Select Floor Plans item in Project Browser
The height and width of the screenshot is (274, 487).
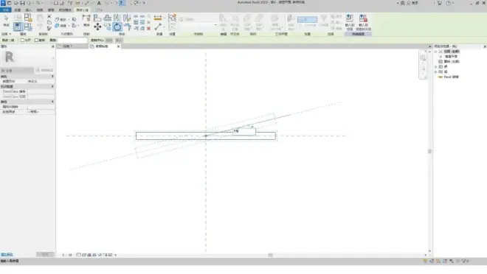[x=451, y=57]
